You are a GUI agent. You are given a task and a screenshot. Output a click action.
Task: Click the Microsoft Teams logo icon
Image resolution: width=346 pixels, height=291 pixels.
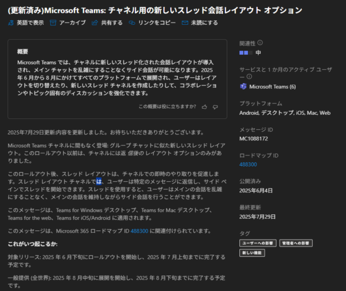[243, 87]
